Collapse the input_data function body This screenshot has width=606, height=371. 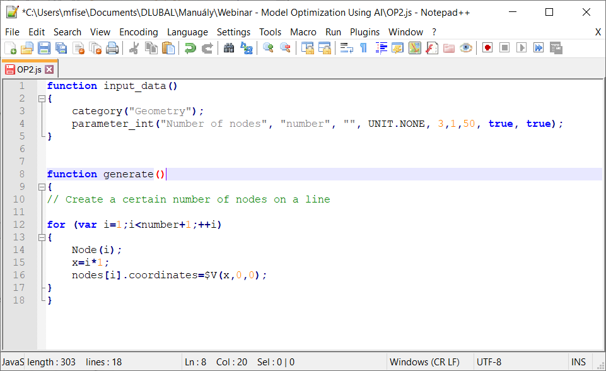click(41, 98)
